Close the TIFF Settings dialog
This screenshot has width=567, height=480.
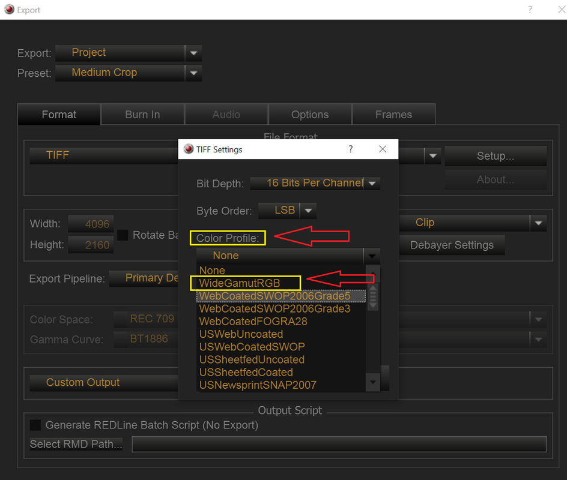point(383,149)
